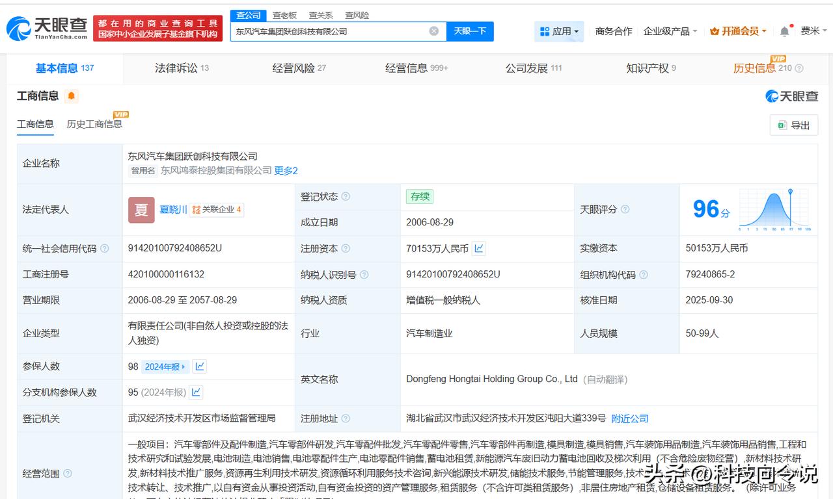Click help icon next to 统一社会信用代码

[x=105, y=249]
